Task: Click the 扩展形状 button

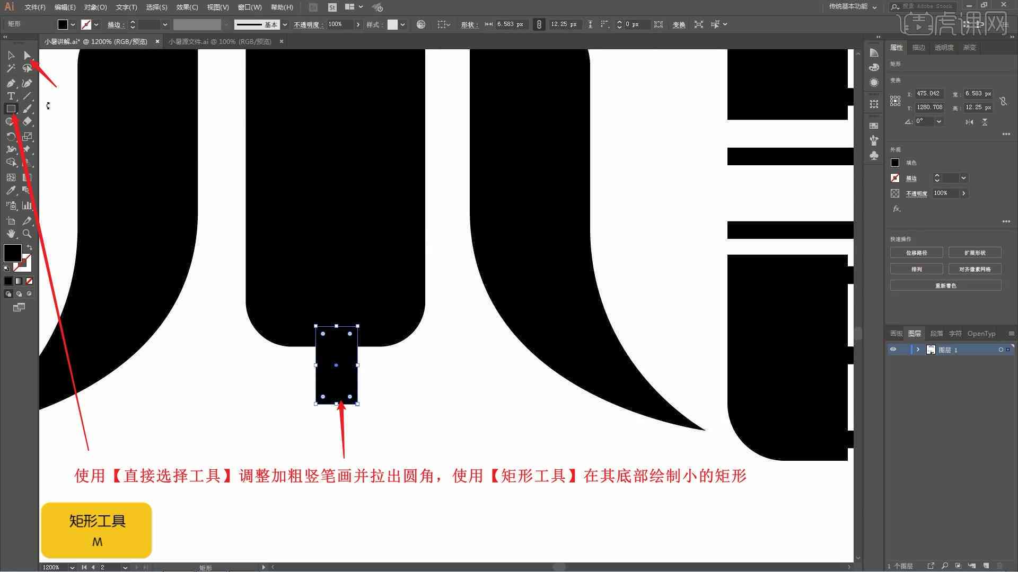Action: pyautogui.click(x=976, y=252)
